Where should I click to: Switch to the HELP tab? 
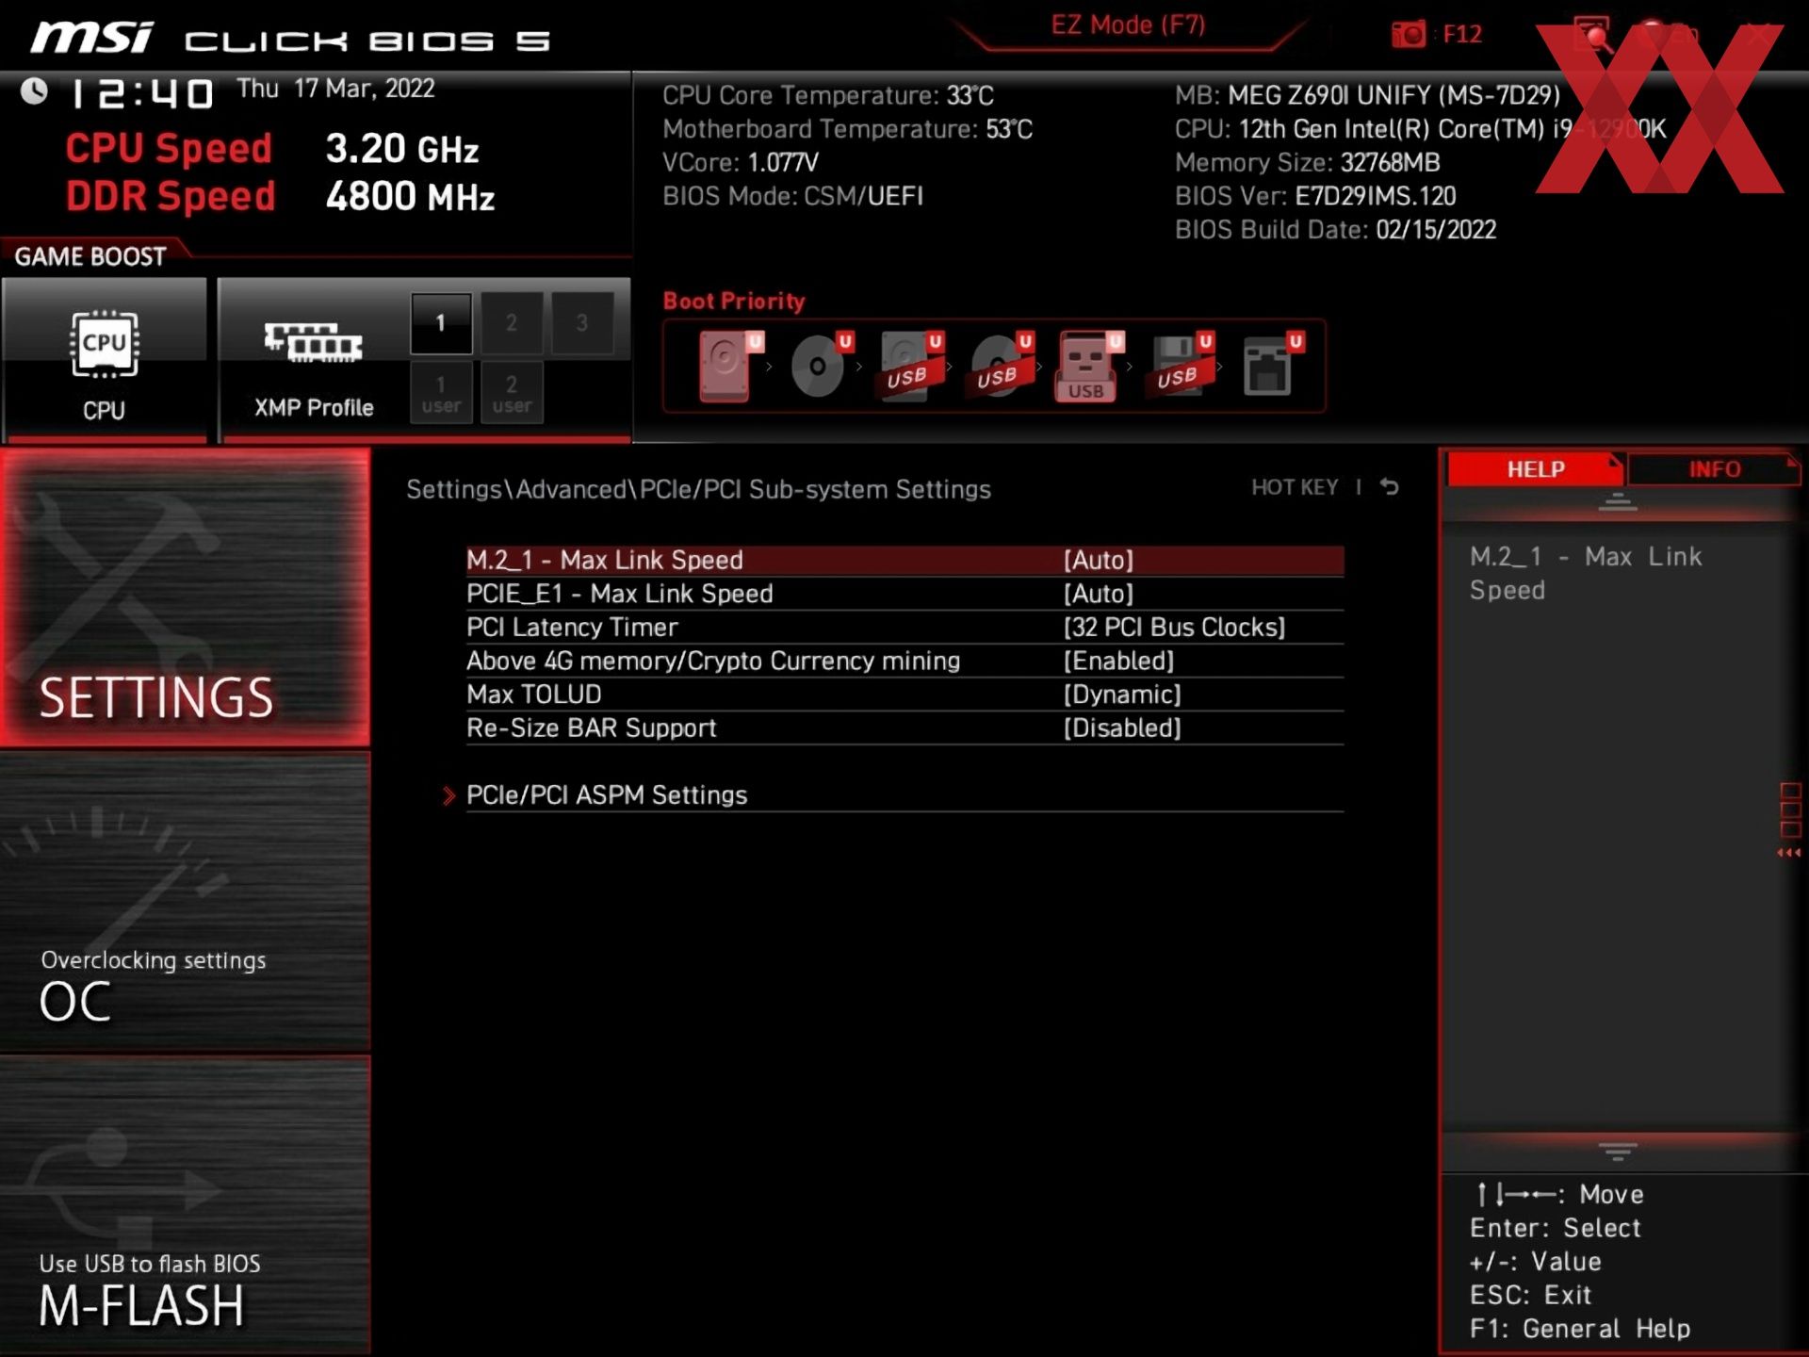tap(1535, 469)
